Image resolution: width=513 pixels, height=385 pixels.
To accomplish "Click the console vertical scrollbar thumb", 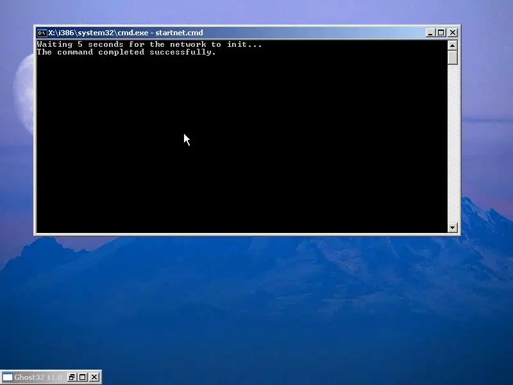I will [x=453, y=58].
